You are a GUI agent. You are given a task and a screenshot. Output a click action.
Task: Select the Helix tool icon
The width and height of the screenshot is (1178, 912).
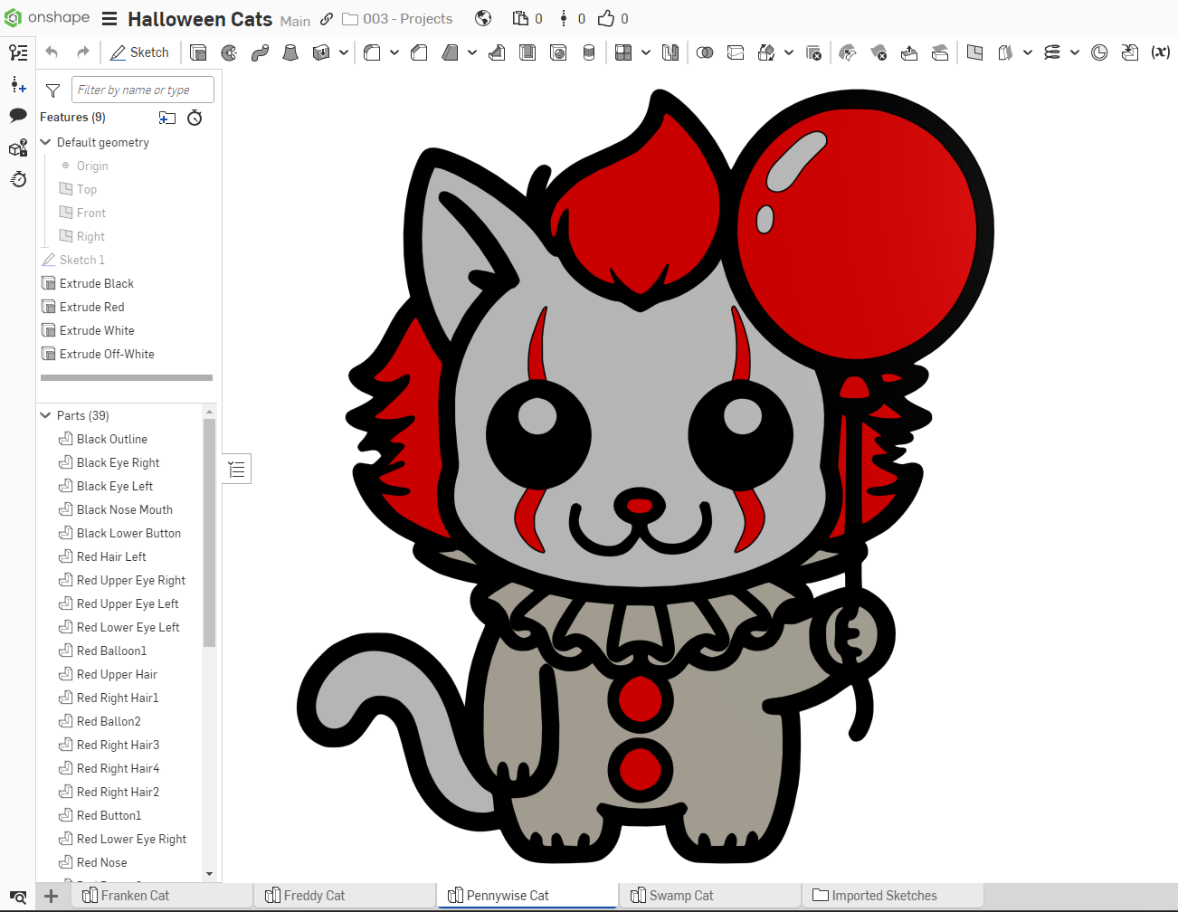tap(1052, 52)
